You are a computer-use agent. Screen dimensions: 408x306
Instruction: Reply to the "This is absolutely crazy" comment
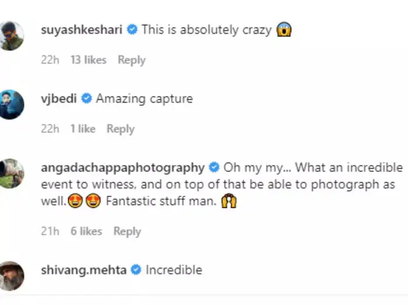tap(131, 60)
